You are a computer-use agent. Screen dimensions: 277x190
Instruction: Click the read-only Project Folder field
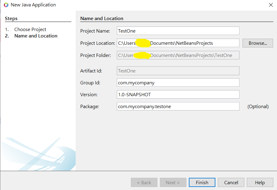tap(178, 55)
